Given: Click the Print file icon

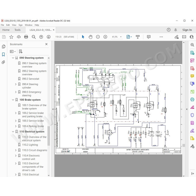Looking at the screenshot, I should tap(26, 37).
